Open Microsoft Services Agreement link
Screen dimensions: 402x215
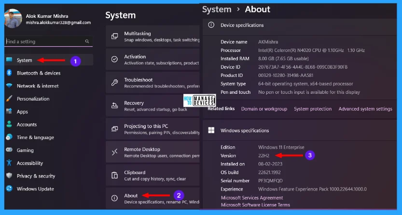tap(252, 198)
